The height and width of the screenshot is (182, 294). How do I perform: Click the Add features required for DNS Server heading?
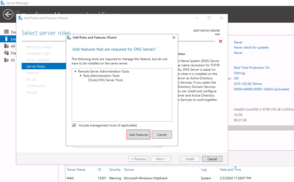coord(114,49)
